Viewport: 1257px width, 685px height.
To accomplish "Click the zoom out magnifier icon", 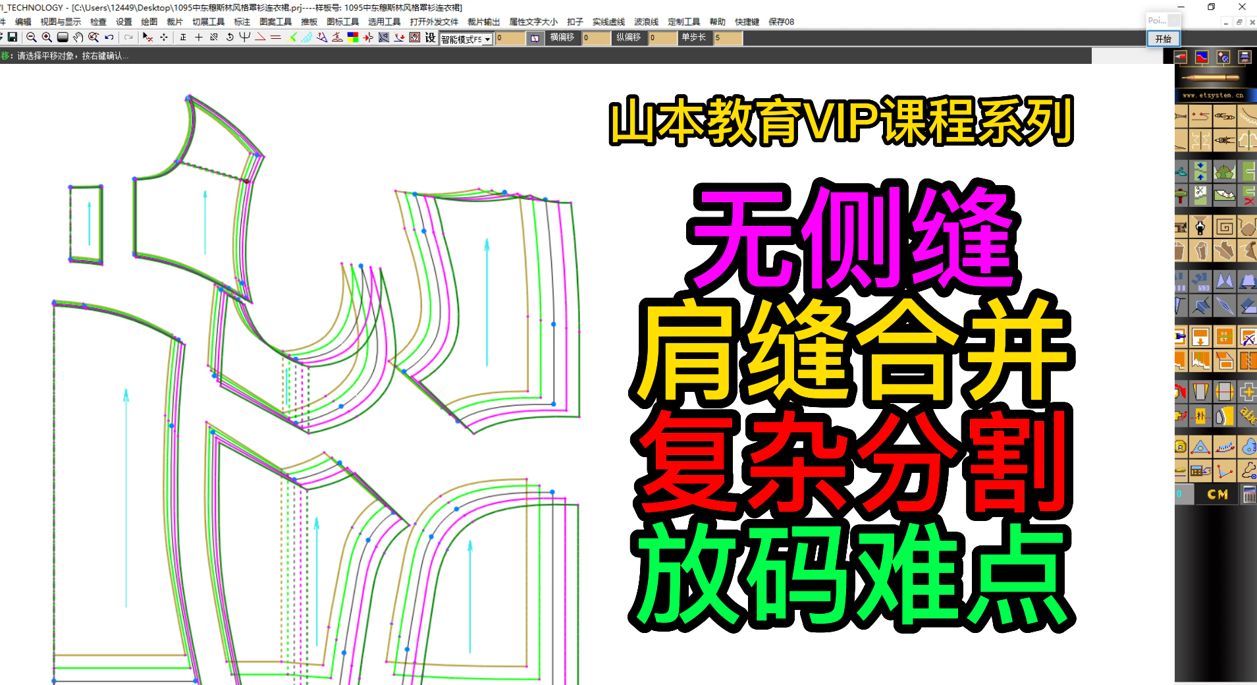I will click(31, 38).
